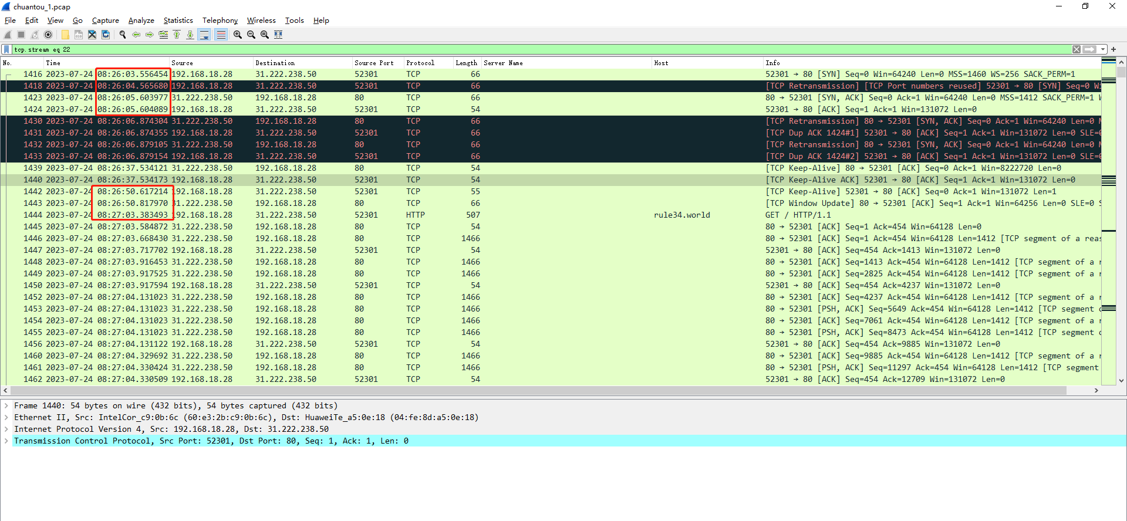Jump to the last packet
This screenshot has width=1127, height=521.
pyautogui.click(x=190, y=35)
